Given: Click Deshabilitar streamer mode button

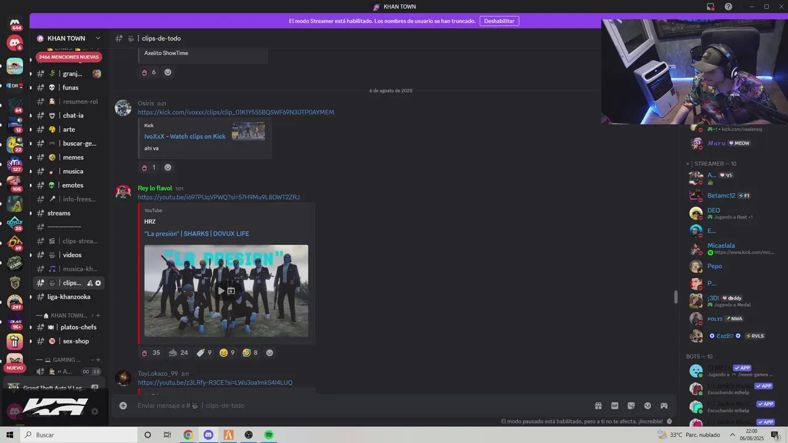Looking at the screenshot, I should click(499, 21).
